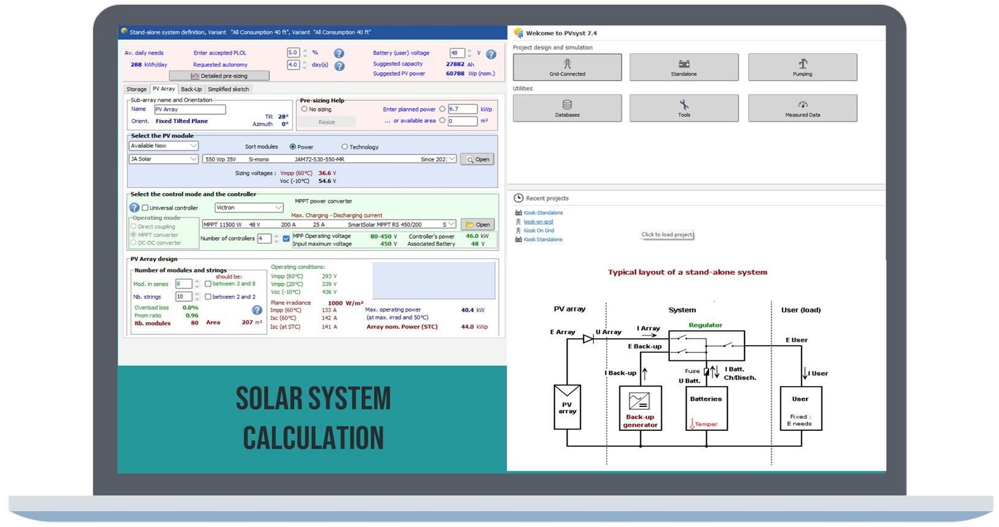Open the Simplified sketch tab
The width and height of the screenshot is (999, 527).
click(x=228, y=89)
